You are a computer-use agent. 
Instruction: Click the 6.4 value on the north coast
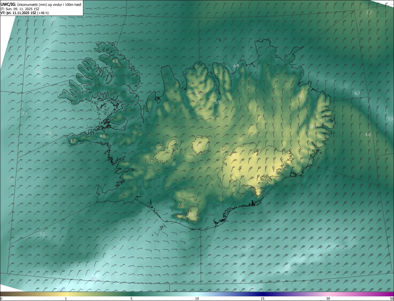click(x=236, y=66)
